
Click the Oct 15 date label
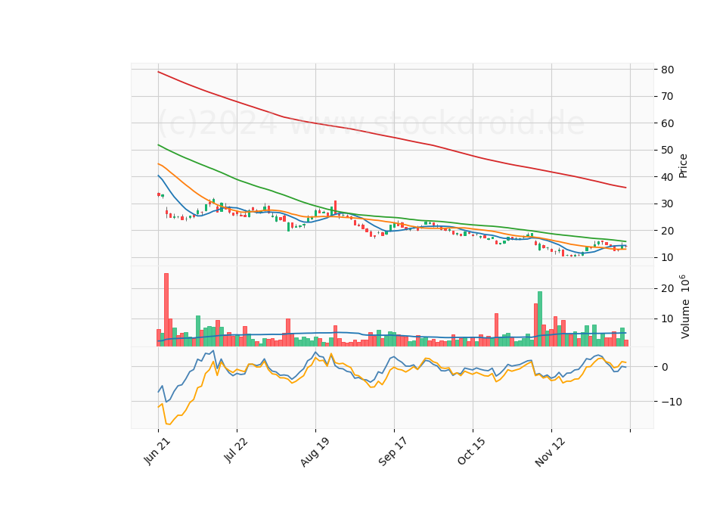point(472,451)
